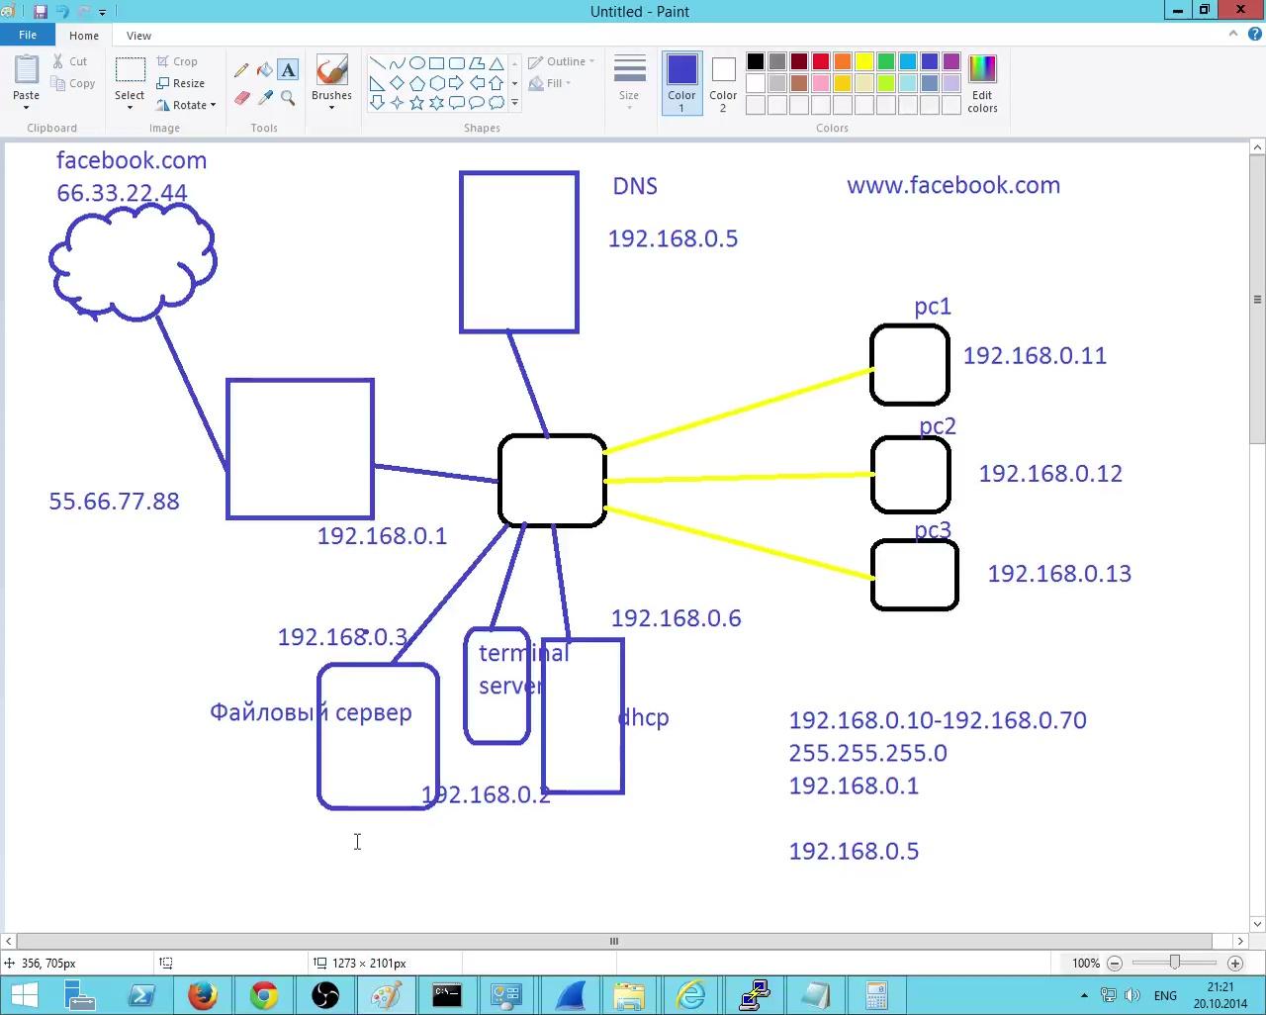The height and width of the screenshot is (1015, 1266).
Task: Activate the Color 1 selector
Action: click(681, 83)
